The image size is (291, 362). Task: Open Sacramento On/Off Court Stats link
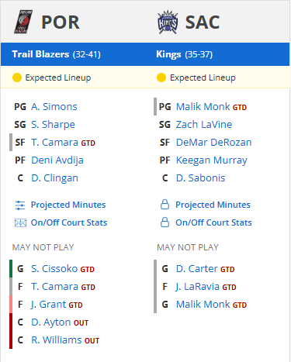213,222
